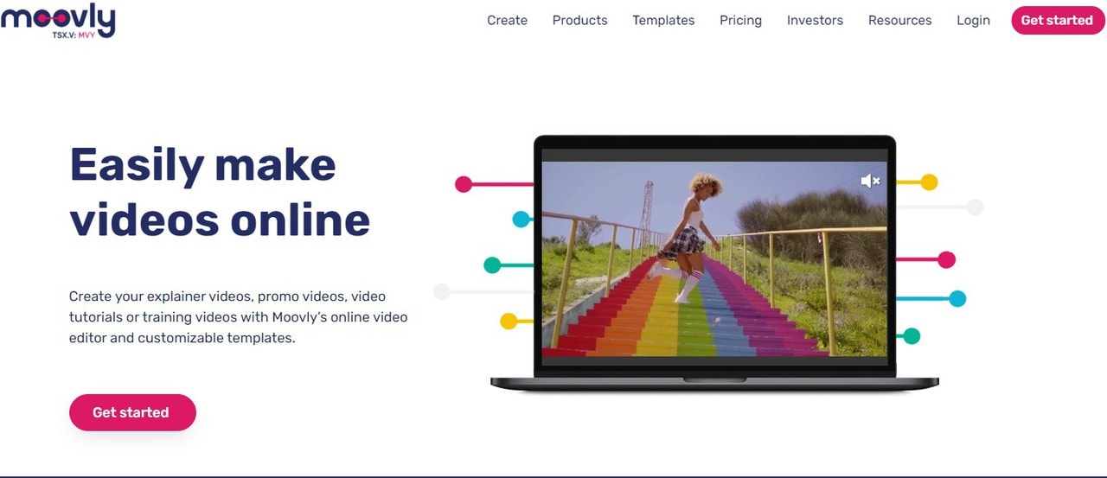Unmute the video via the speaker icon

click(870, 181)
